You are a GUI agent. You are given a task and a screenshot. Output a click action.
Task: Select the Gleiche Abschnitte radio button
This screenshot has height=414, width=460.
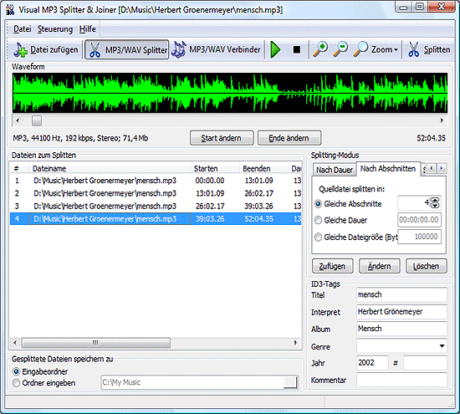(x=318, y=203)
